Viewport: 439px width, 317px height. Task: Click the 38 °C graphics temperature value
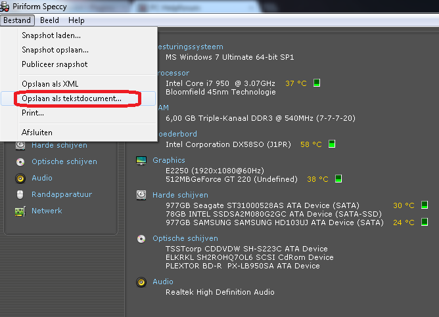coord(318,179)
